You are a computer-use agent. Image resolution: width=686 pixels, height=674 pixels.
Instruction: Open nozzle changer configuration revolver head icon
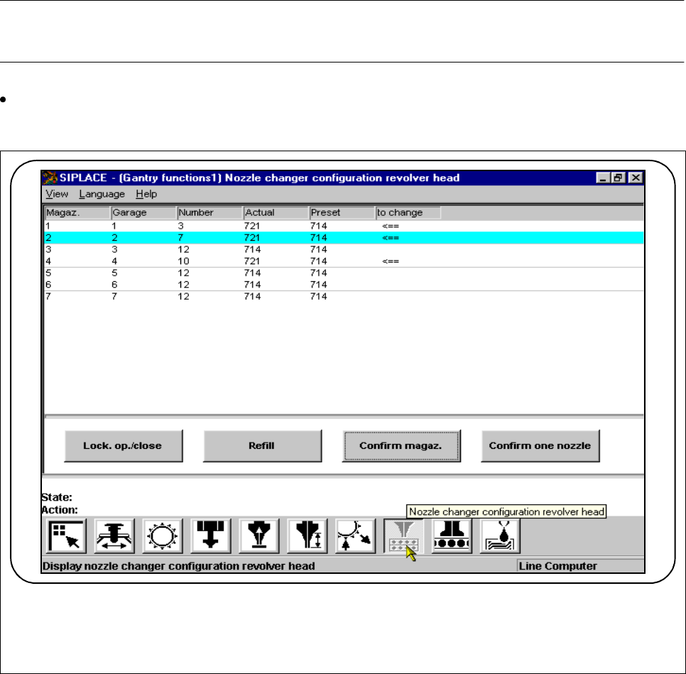[x=403, y=536]
